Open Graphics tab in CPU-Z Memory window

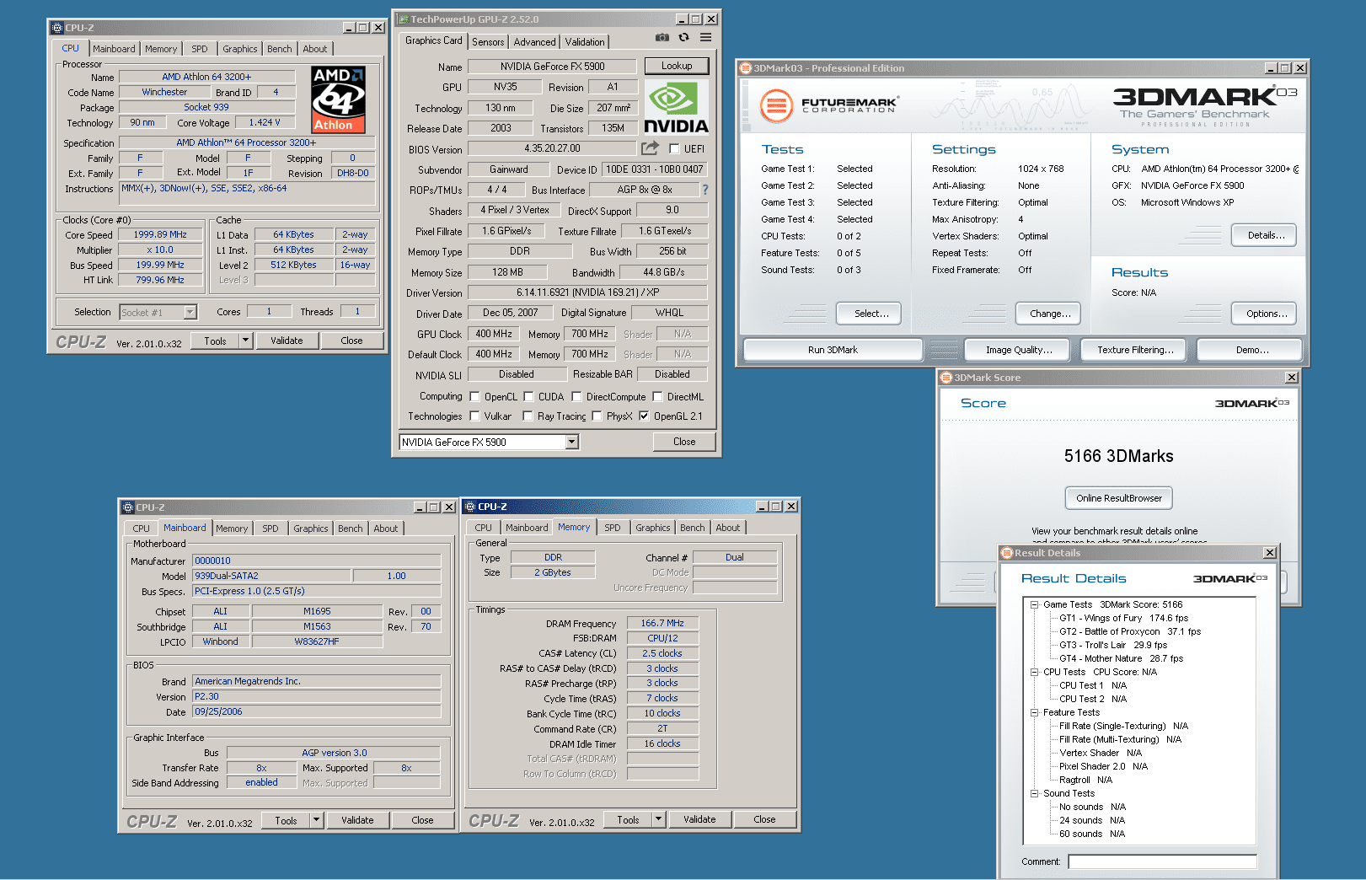(x=653, y=528)
